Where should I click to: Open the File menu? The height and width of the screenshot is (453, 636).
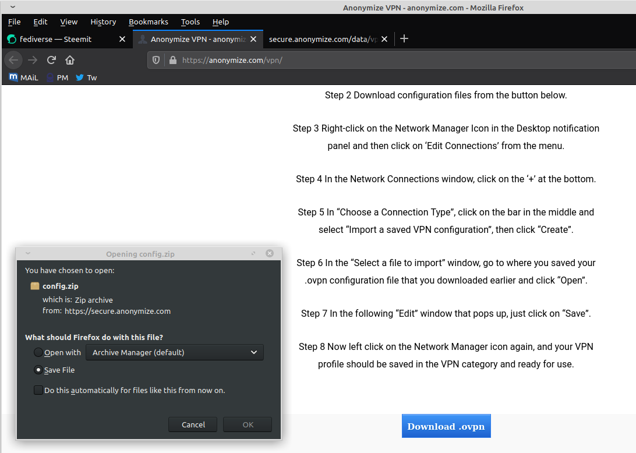[14, 22]
